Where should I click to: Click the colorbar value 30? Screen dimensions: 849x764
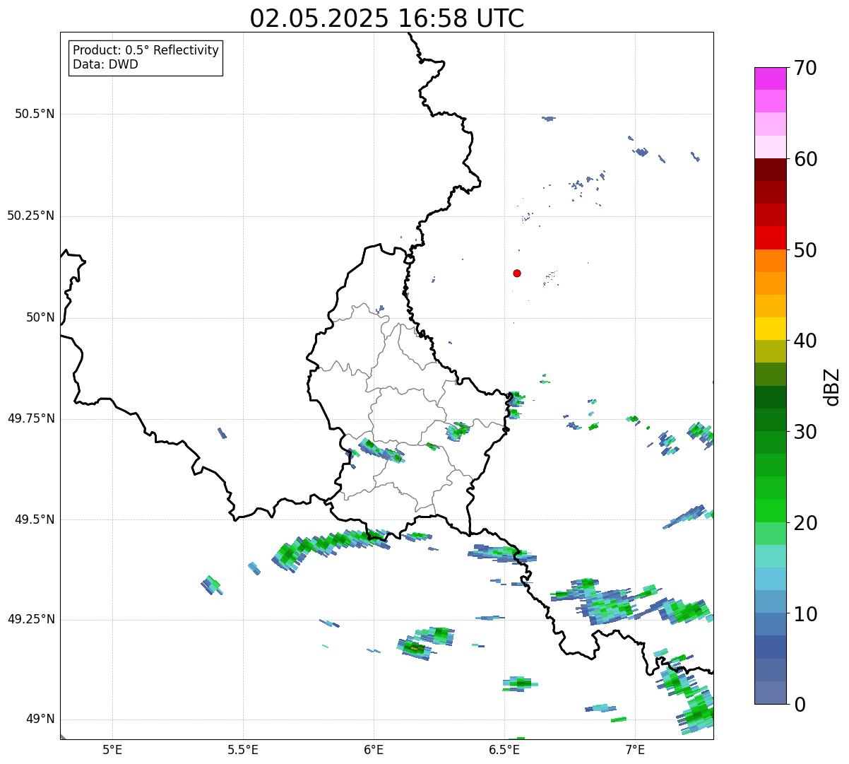point(805,432)
